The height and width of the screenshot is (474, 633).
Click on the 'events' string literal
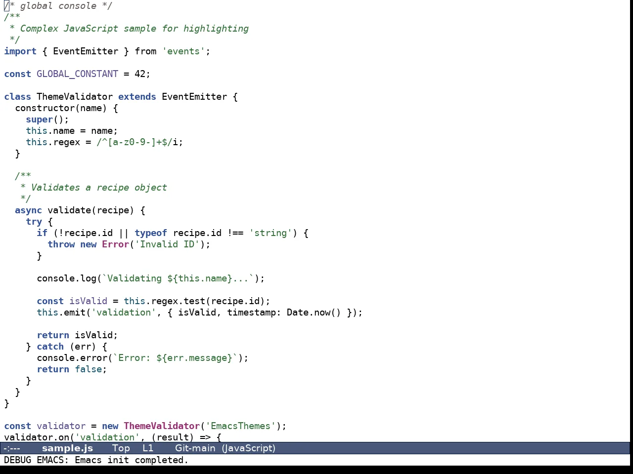click(183, 51)
